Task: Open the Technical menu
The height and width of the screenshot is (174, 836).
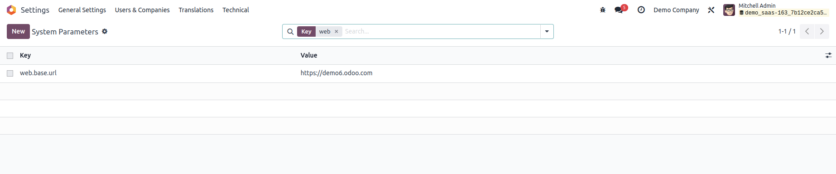Action: 235,10
